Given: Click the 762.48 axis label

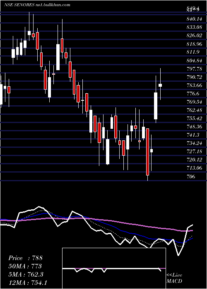Looking at the screenshot, I should [194, 110].
